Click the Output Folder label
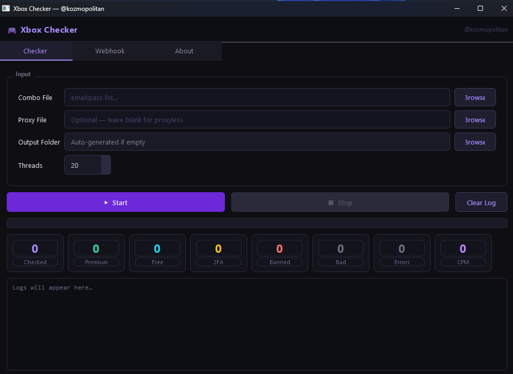Screen dimensions: 513x374 tap(39, 142)
